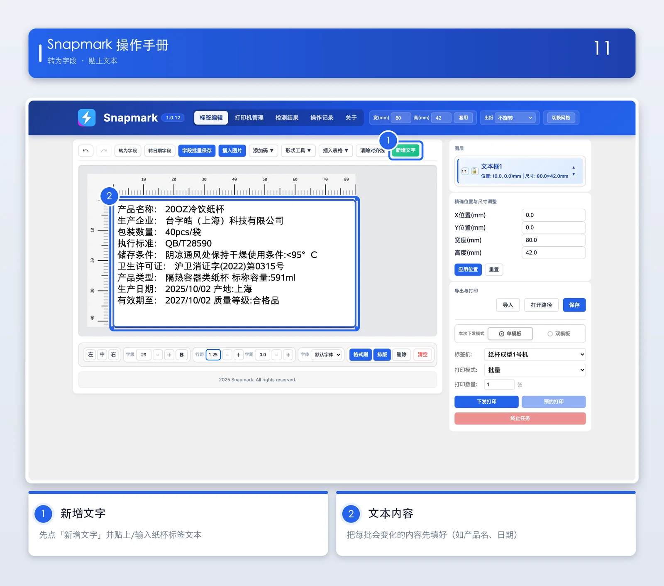Click the 预约打印 button

tap(554, 402)
